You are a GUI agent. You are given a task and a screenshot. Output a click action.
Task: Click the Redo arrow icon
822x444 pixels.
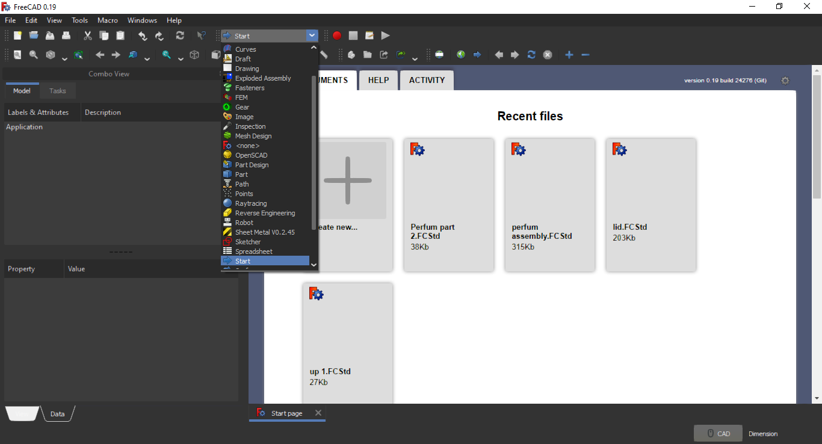(x=159, y=35)
